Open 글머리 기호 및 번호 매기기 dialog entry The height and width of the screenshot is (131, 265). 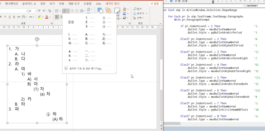(x=84, y=69)
